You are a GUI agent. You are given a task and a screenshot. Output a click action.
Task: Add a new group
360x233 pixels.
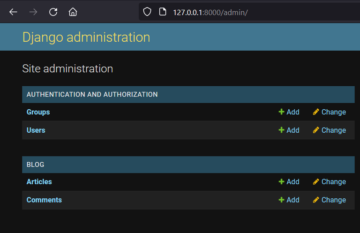click(292, 112)
